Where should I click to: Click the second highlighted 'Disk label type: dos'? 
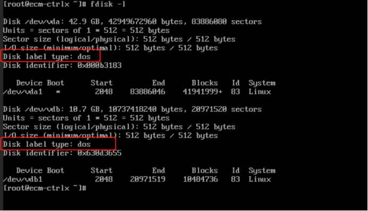(x=47, y=144)
